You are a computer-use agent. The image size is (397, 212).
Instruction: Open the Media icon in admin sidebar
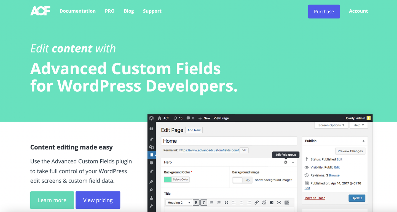tap(151, 147)
